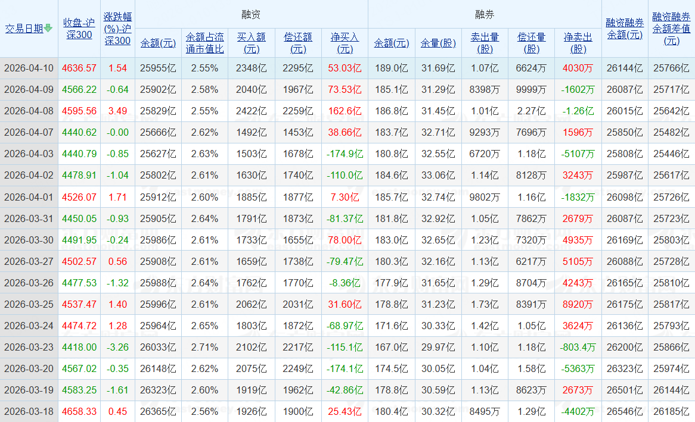Select the 2026-03-23 date cell

tap(29, 347)
